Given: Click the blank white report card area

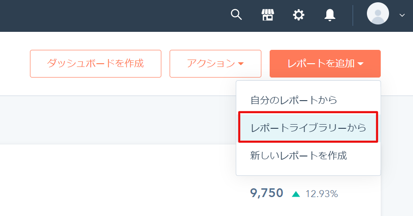Looking at the screenshot, I should (x=118, y=180).
